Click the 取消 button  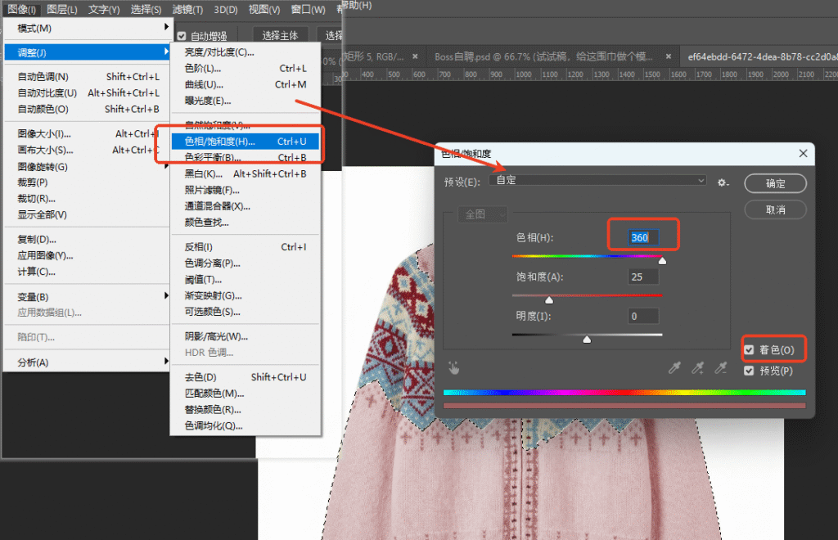pos(775,210)
